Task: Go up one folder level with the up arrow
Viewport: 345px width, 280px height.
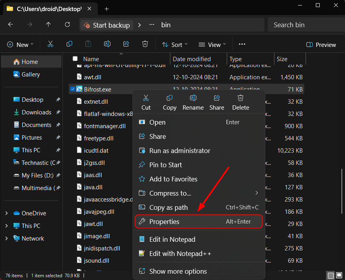Action: pyautogui.click(x=48, y=25)
